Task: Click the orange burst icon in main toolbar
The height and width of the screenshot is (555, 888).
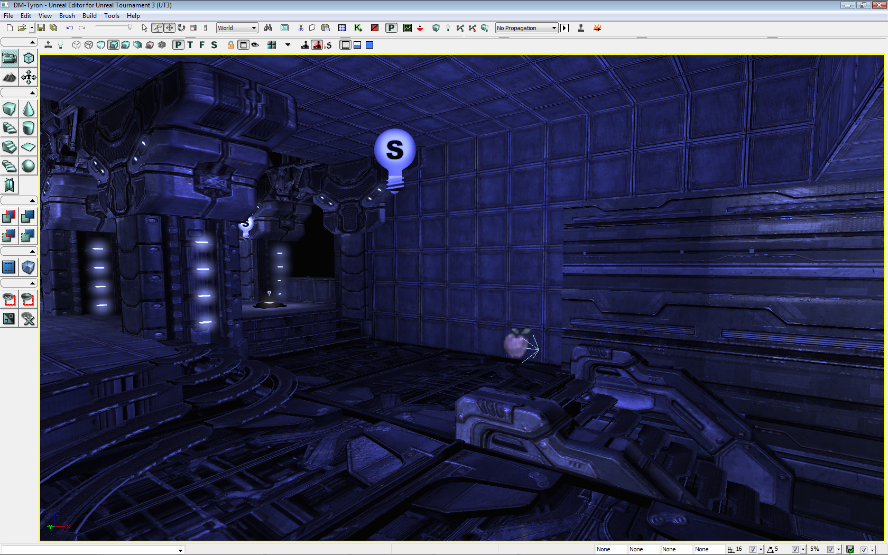Action: [x=597, y=28]
